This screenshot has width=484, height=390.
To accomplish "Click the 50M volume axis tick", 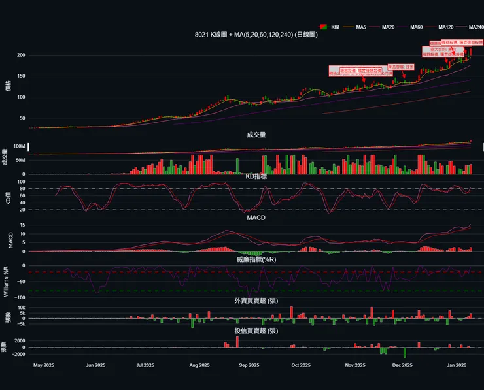I will click(x=20, y=160).
